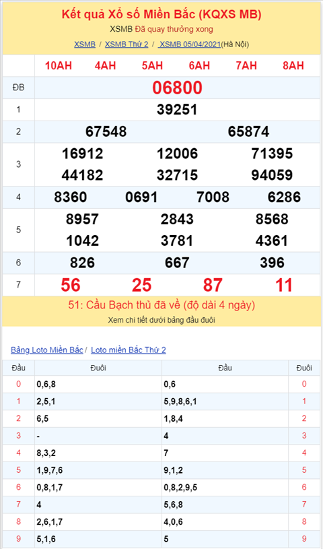Select the fifth prize number 8568
Image resolution: width=323 pixels, height=549 pixels.
(272, 219)
